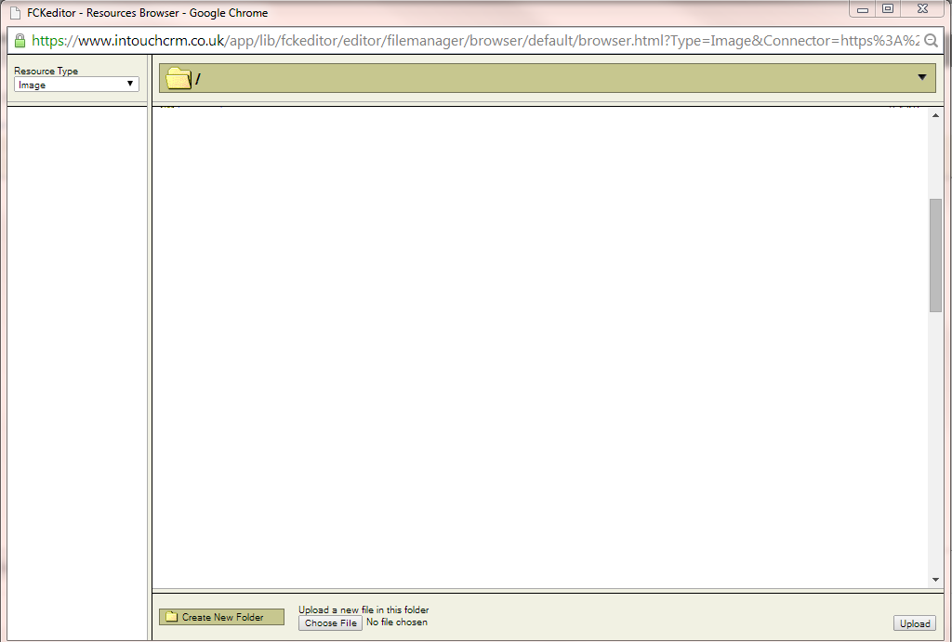Click the 'Resource Type' label
Viewport: 952px width, 642px height.
(x=46, y=71)
